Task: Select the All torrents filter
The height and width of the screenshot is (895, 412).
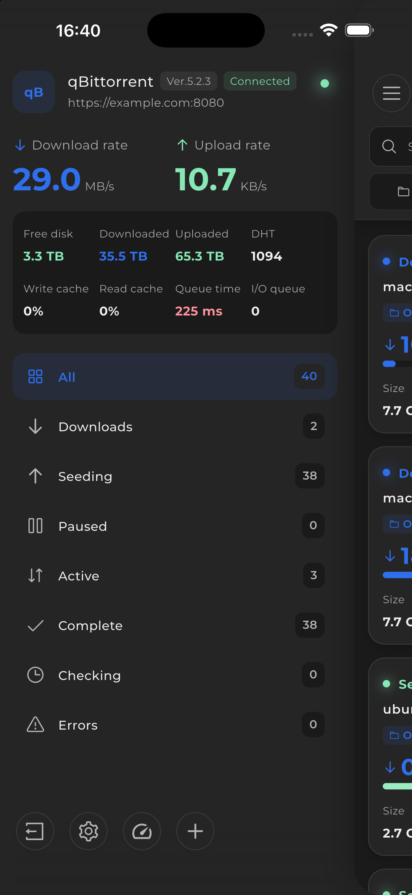Action: (175, 377)
